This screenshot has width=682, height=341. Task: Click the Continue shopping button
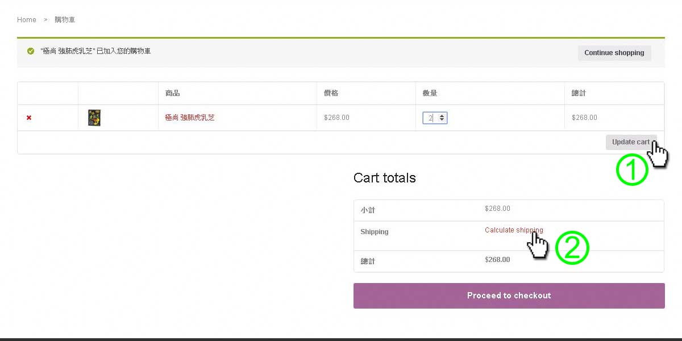coord(614,53)
